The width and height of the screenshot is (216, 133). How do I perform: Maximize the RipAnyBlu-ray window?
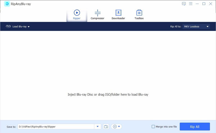coord(204,4)
